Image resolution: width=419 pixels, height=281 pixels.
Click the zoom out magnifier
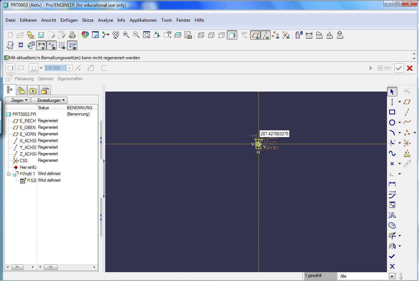coord(136,35)
